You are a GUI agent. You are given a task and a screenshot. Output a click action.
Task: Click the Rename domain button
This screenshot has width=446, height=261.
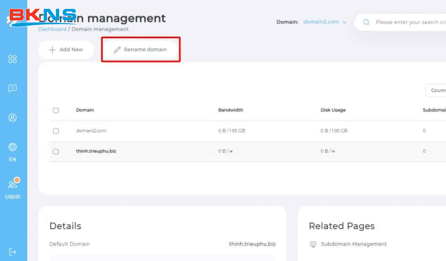pyautogui.click(x=141, y=50)
